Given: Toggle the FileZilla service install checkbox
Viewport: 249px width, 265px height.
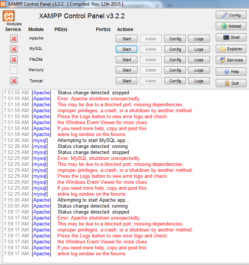Looking at the screenshot, I should point(14,60).
